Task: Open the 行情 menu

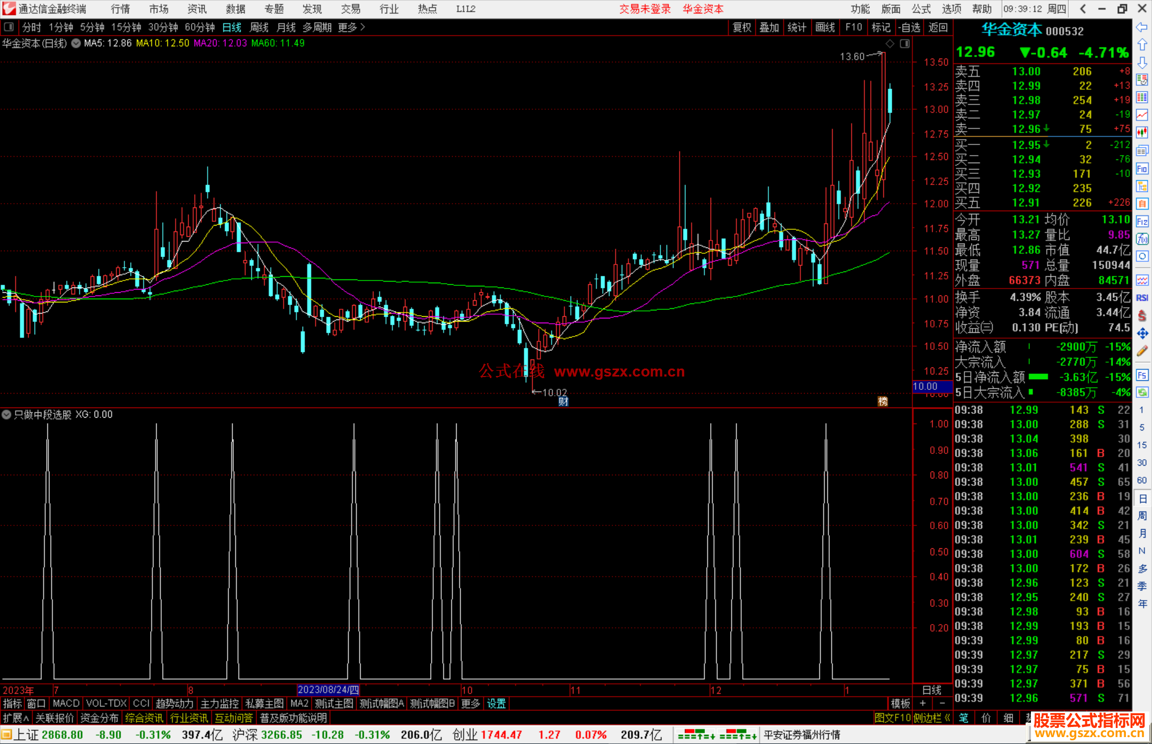Action: tap(120, 9)
